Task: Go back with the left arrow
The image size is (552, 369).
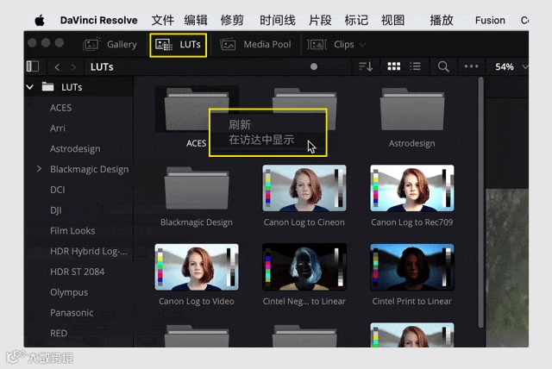Action: pos(58,67)
